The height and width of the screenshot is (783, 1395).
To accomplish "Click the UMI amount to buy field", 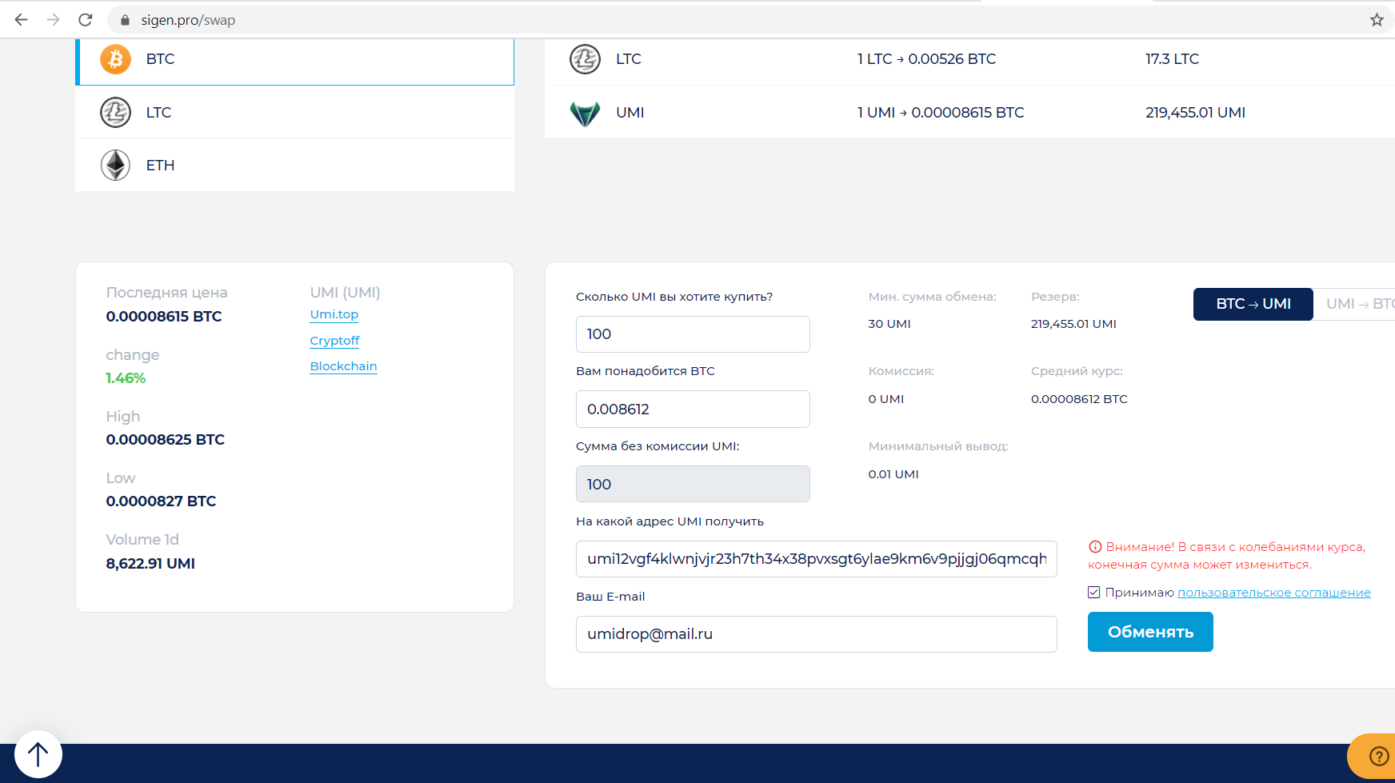I will (x=693, y=334).
